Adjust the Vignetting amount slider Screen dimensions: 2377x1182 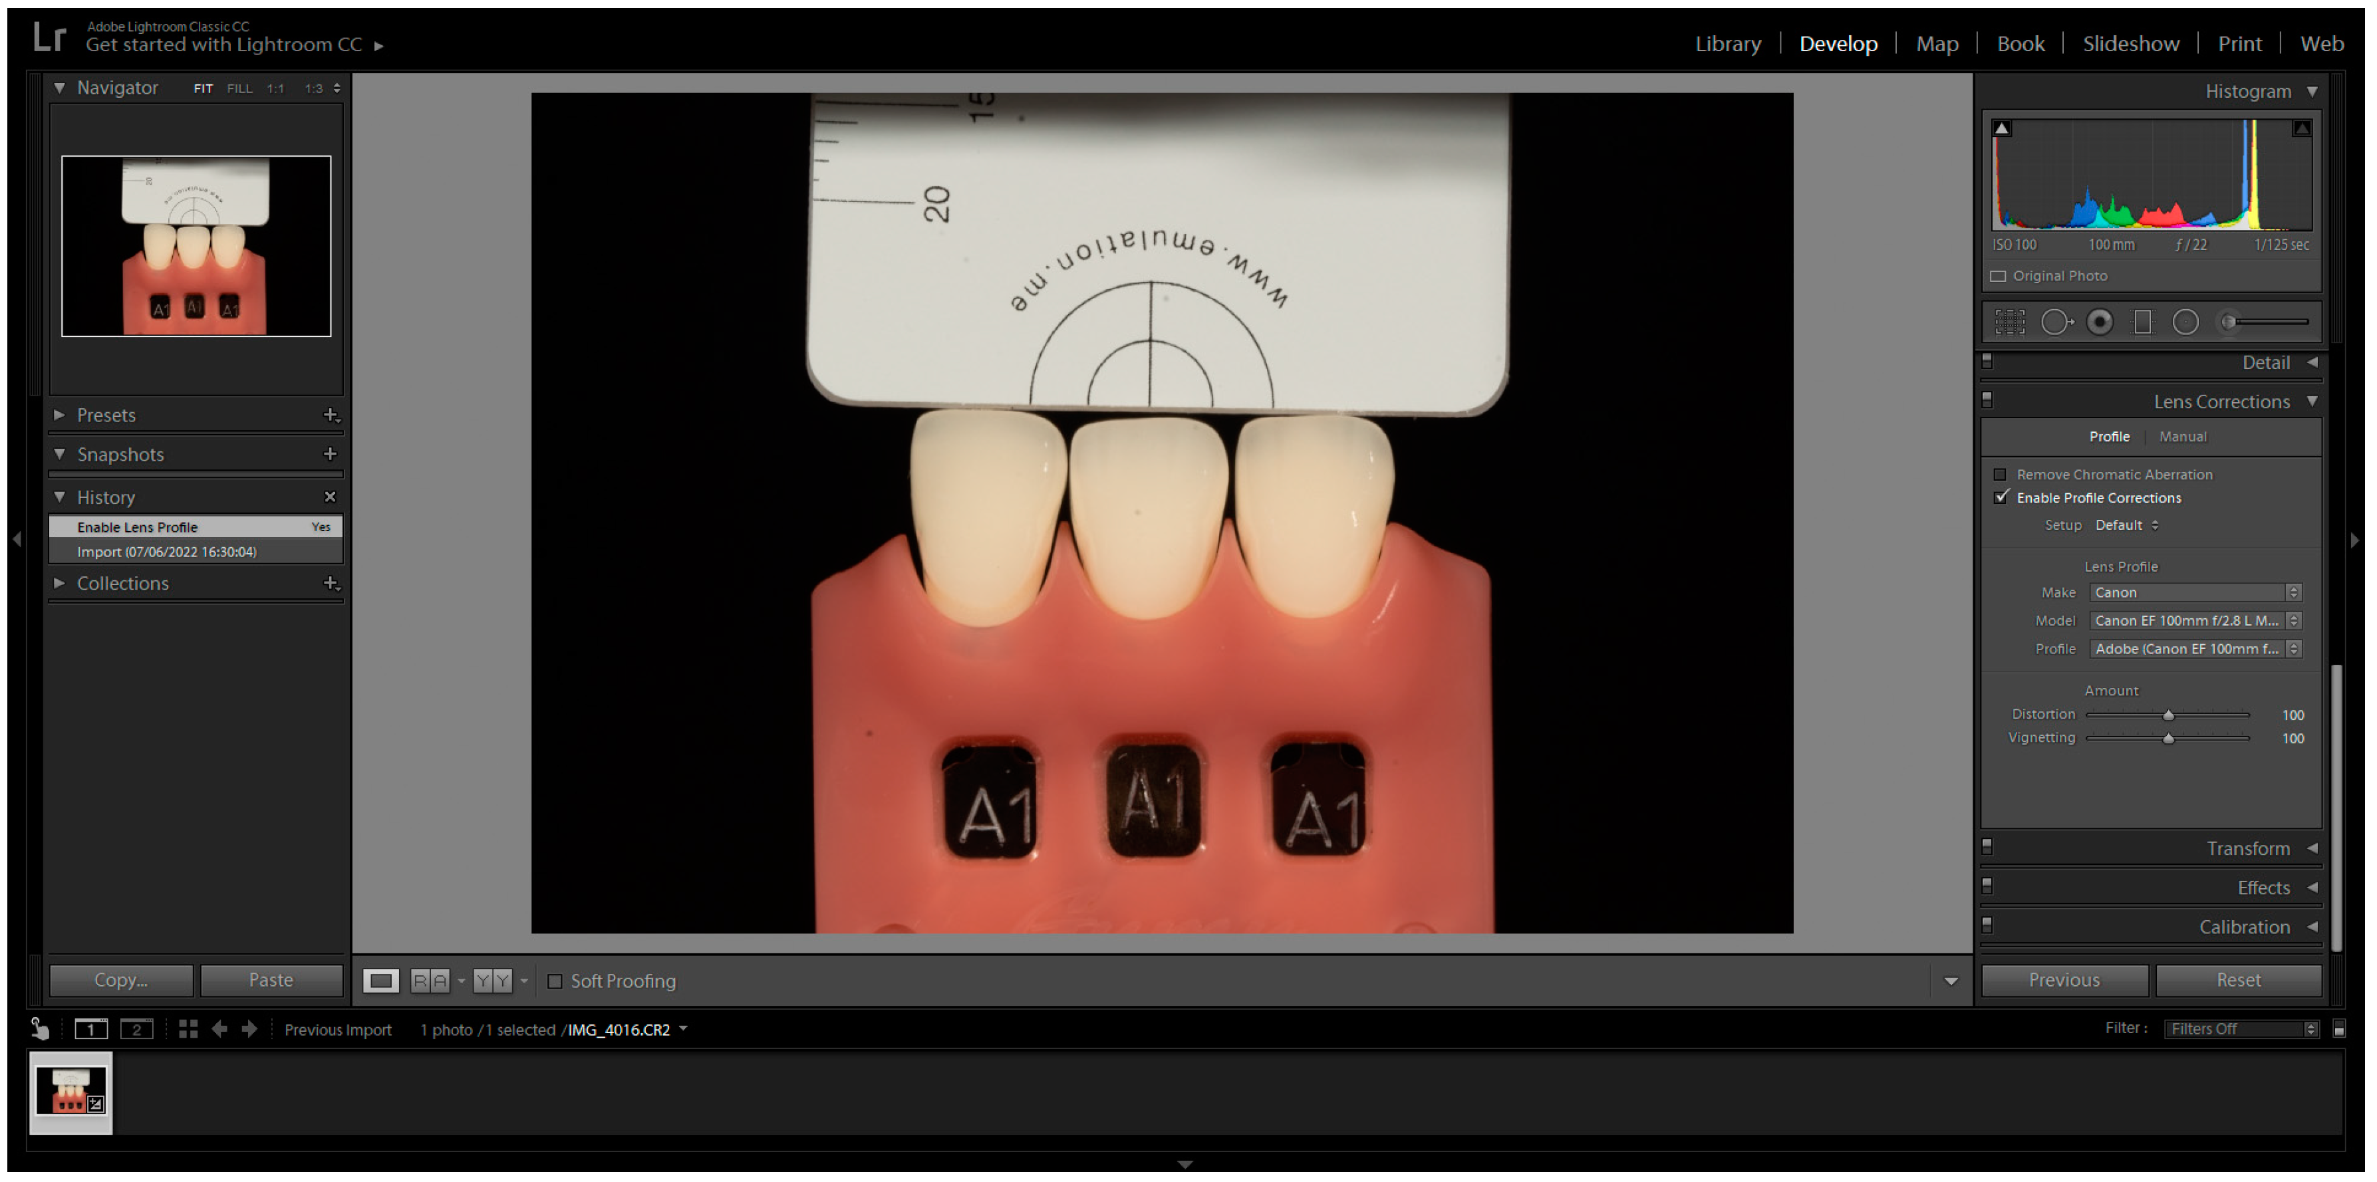(x=2167, y=739)
